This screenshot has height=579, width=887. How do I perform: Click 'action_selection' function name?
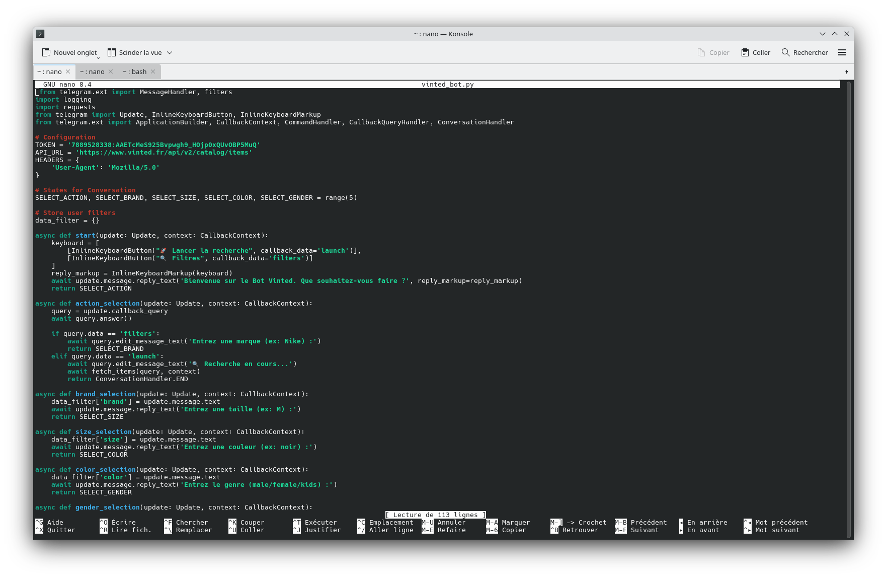[x=108, y=304]
